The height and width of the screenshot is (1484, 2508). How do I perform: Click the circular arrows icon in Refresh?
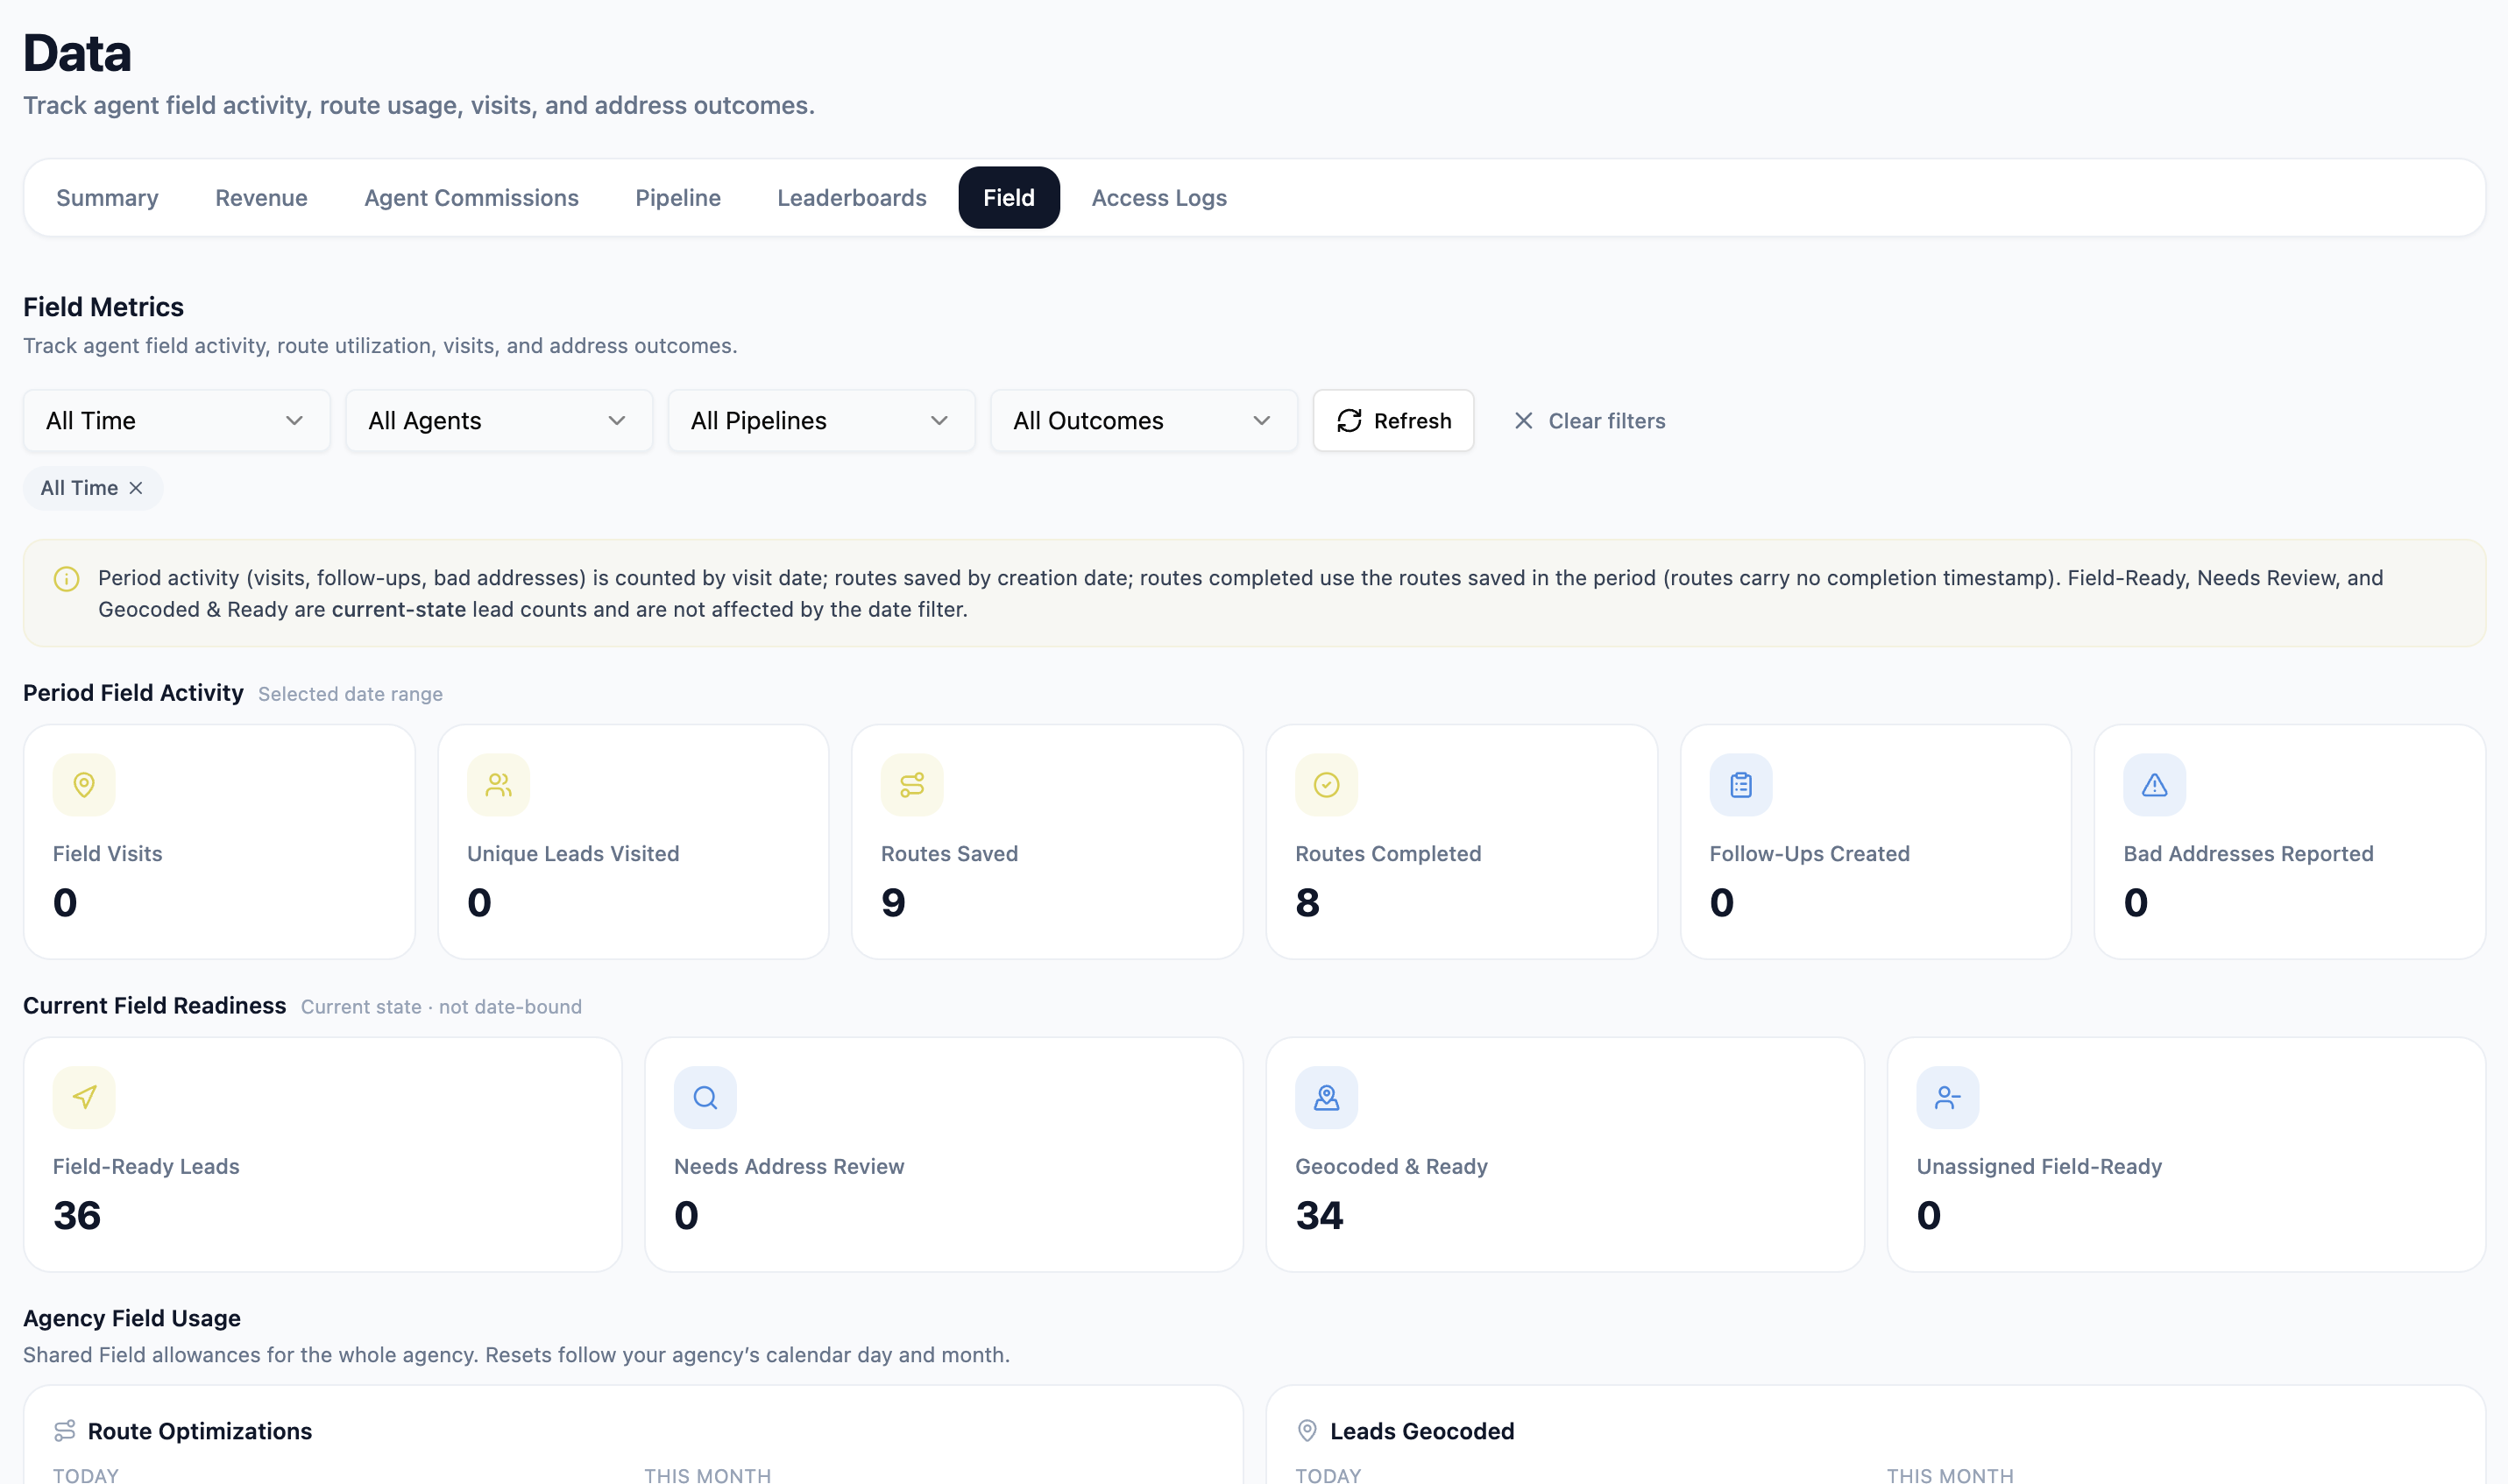click(x=1350, y=421)
